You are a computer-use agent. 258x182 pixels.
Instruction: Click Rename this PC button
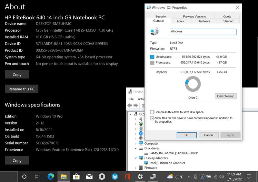pos(22,89)
